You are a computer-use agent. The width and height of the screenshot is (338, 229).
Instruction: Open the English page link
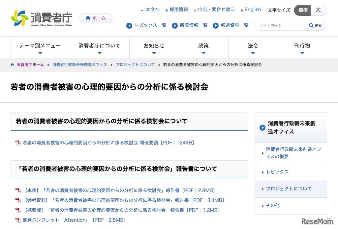tap(252, 10)
